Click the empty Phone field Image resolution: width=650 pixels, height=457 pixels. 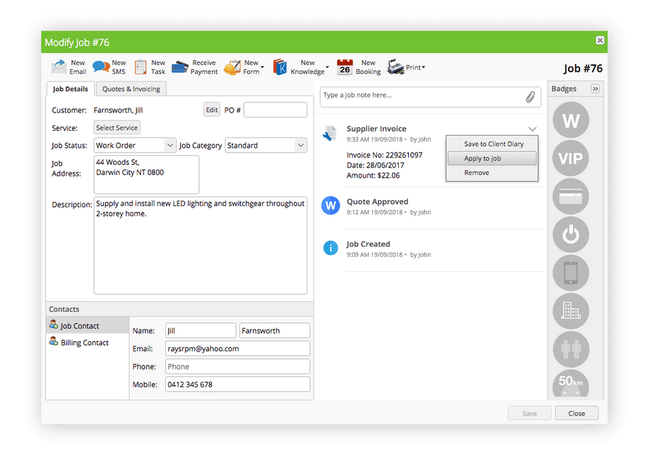point(238,367)
